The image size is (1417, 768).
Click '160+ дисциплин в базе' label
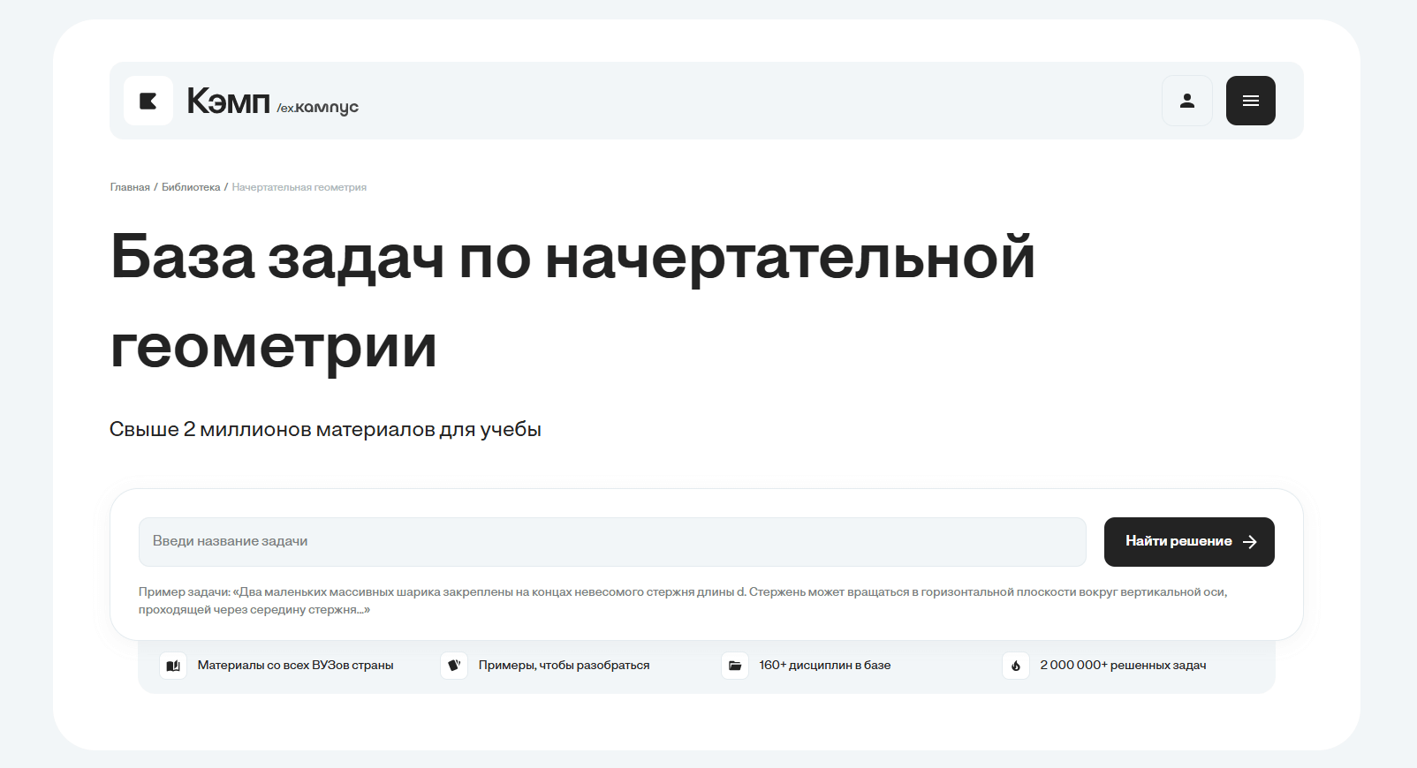(824, 666)
